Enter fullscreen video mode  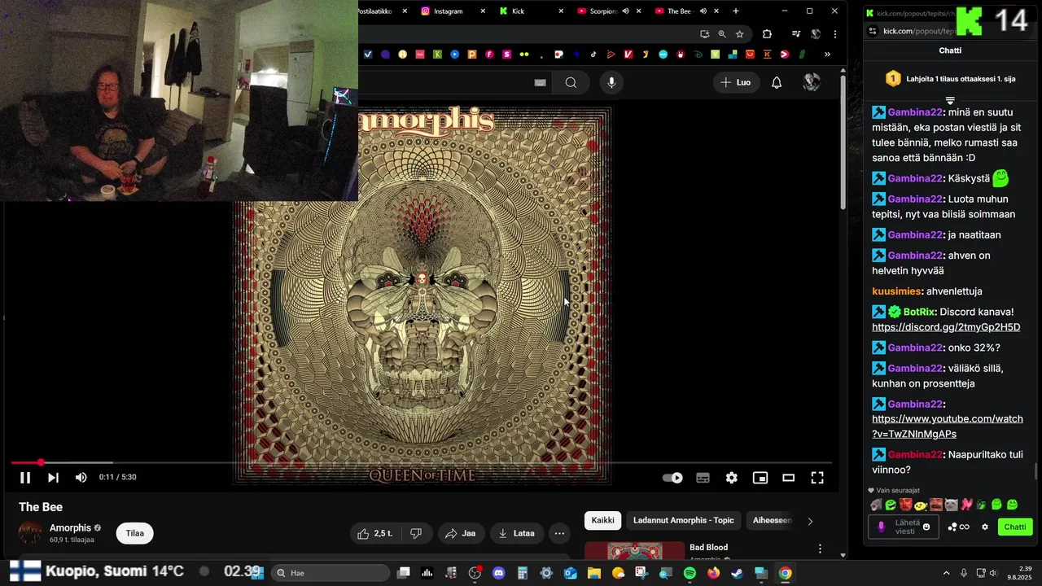[x=817, y=478]
